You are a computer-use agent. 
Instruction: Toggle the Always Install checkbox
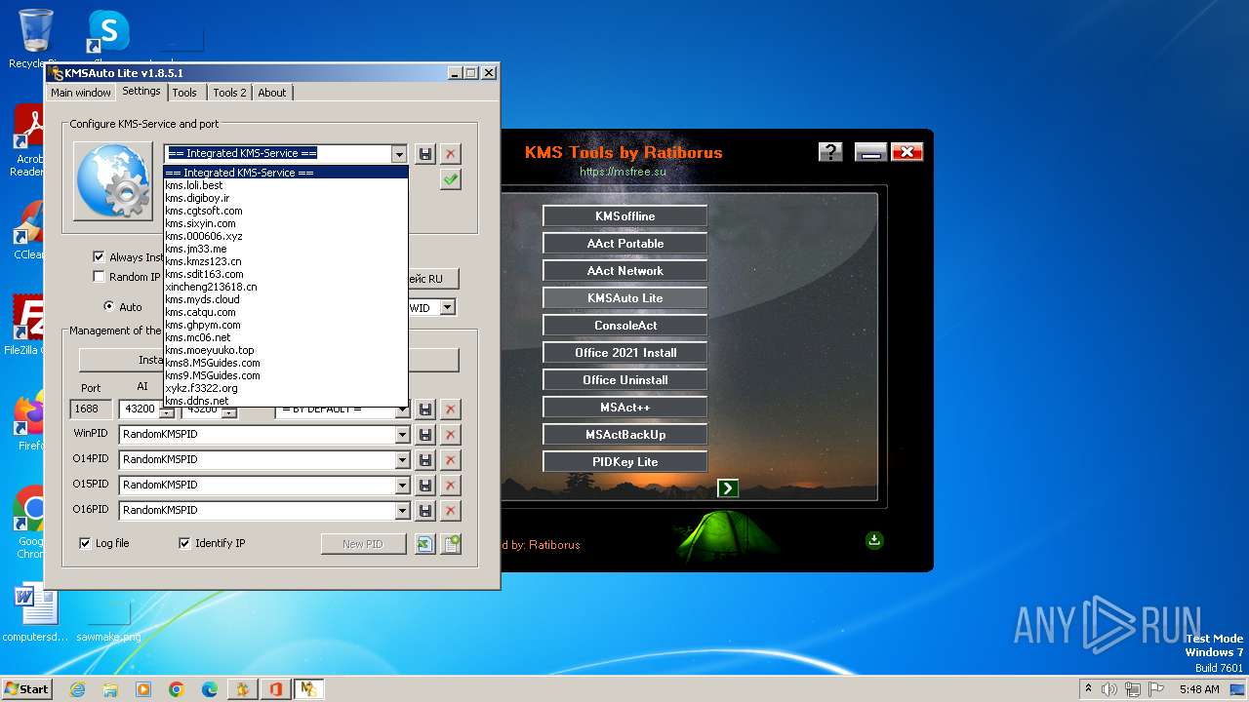(x=99, y=257)
